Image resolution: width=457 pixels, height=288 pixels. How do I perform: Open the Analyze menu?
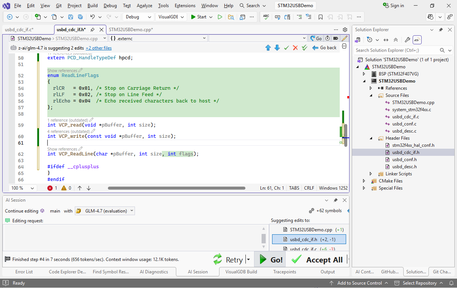click(x=144, y=6)
